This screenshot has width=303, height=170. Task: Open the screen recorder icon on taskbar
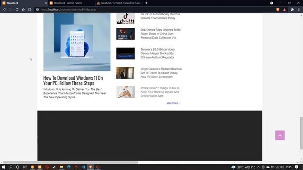(x=98, y=167)
